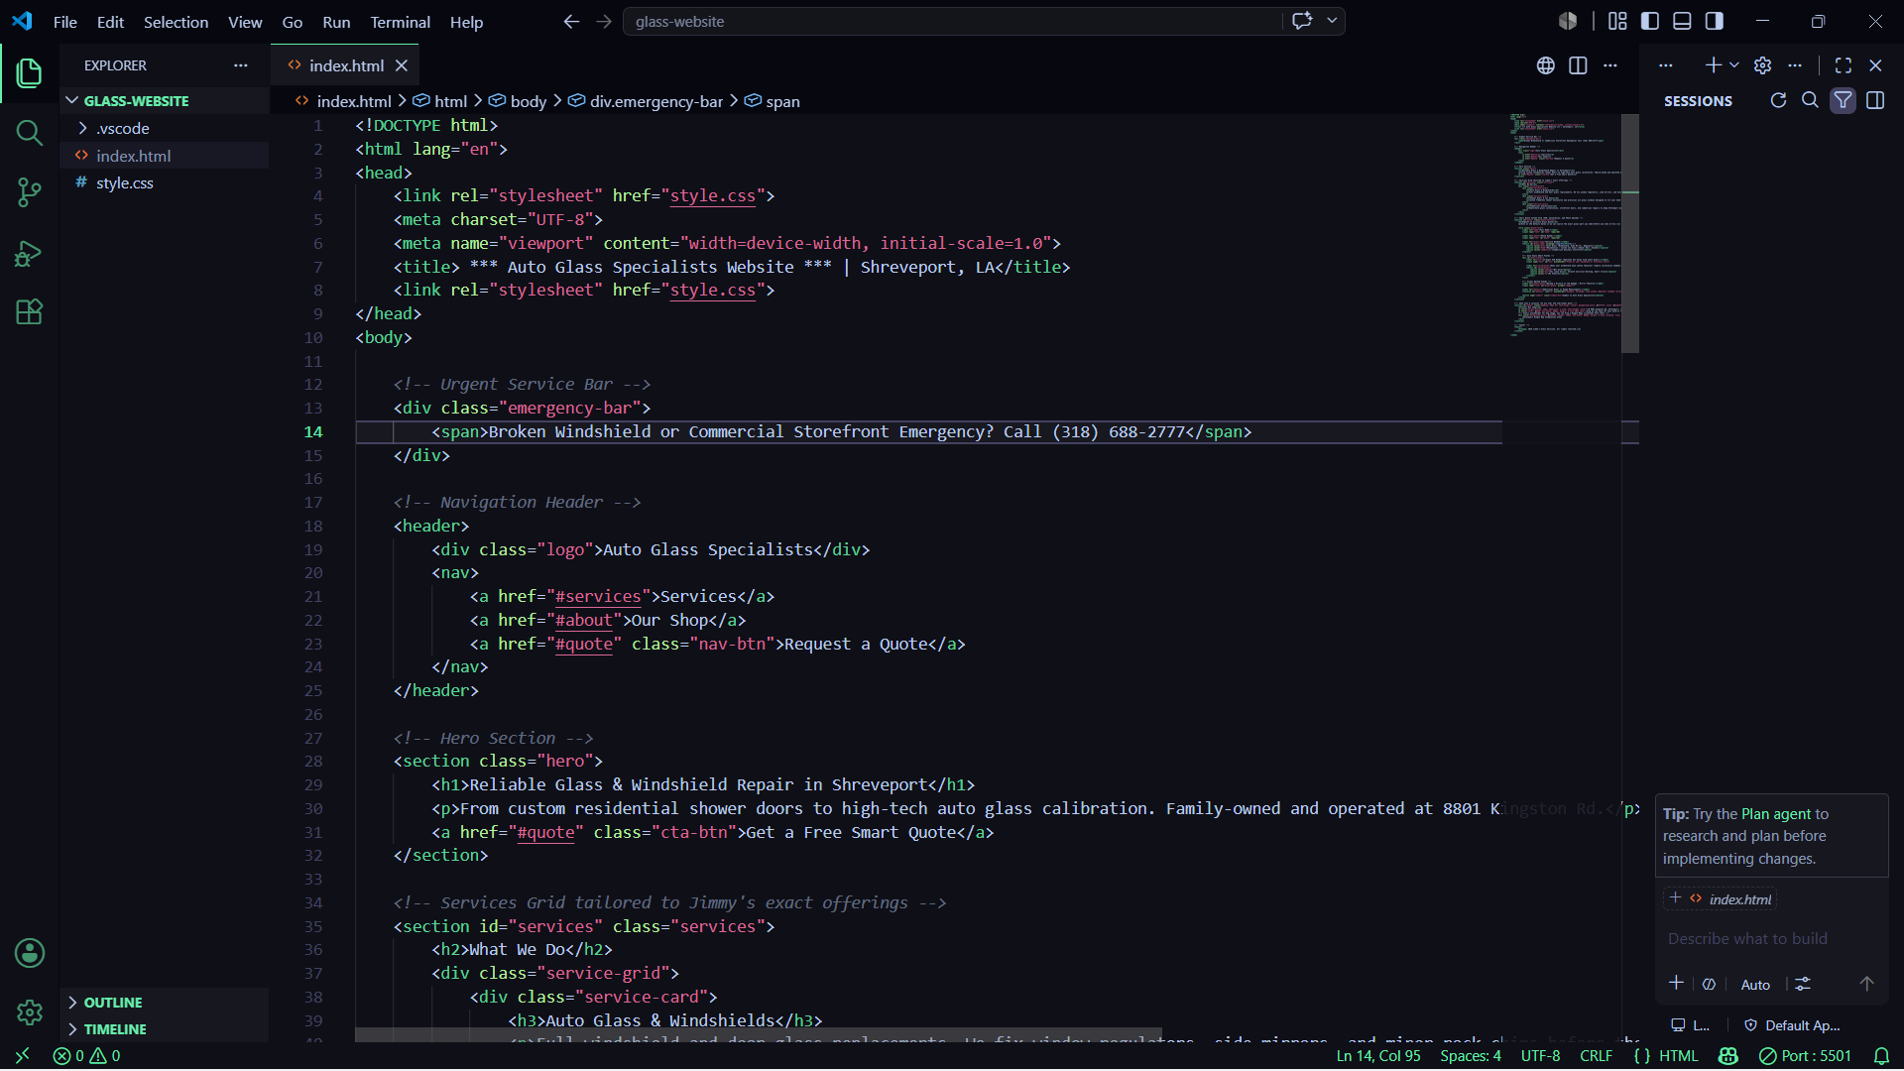Open the new chat plus dropdown arrow
1904x1071 pixels.
1734,65
